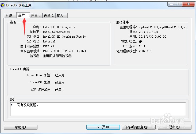Click monitor value 通用即插即用监视器

(x=57, y=56)
